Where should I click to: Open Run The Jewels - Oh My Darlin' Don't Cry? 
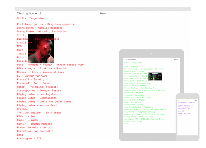pos(144,69)
